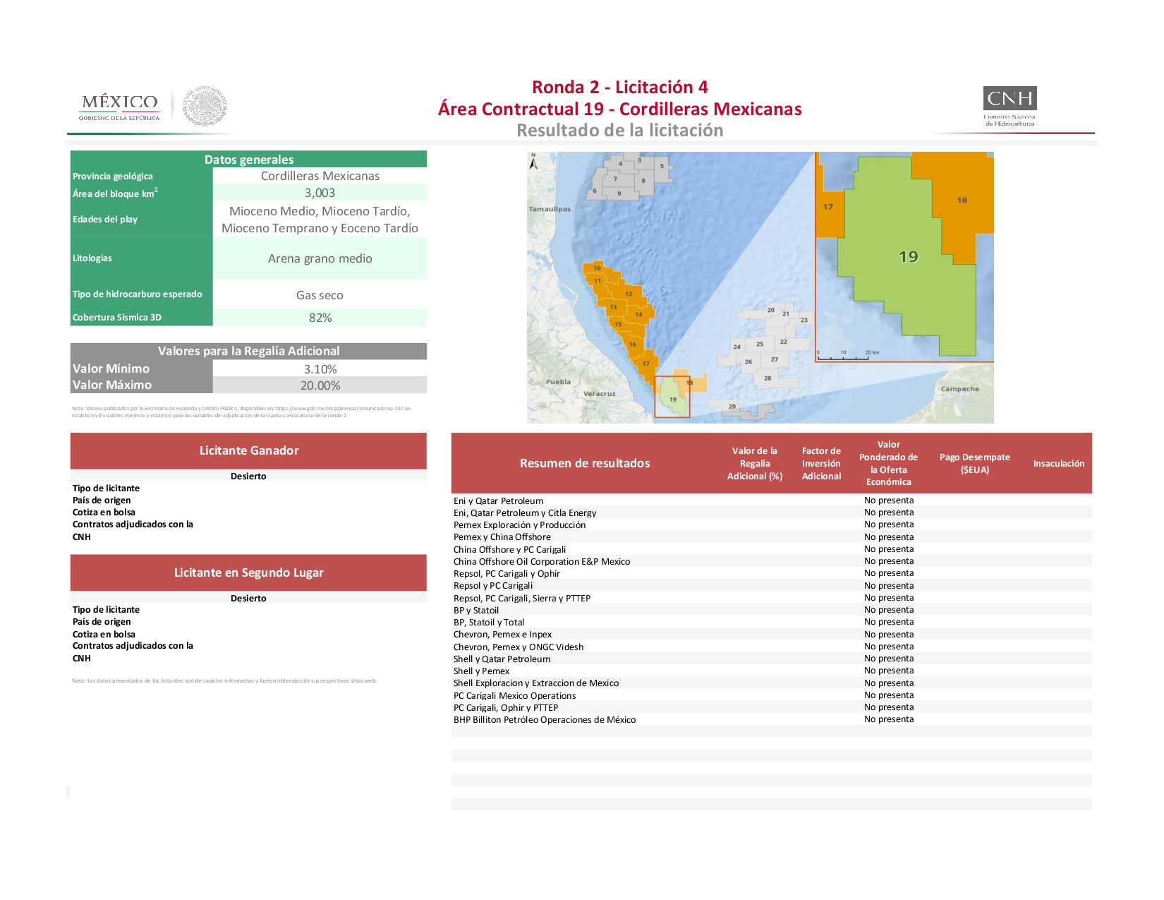This screenshot has width=1164, height=900.
Task: Click 'Área Contractual 19 - Cordilleras Mexicanas' heading
Action: click(x=619, y=109)
